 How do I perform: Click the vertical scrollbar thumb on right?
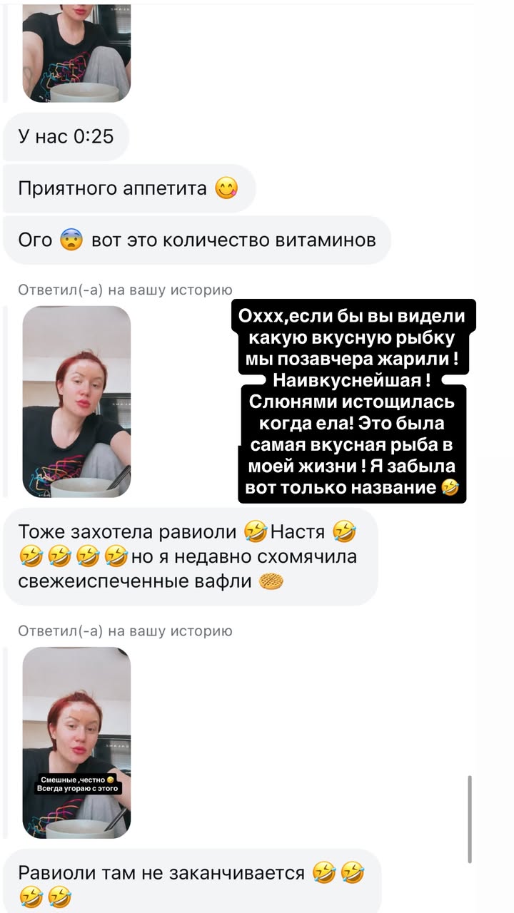[x=469, y=819]
